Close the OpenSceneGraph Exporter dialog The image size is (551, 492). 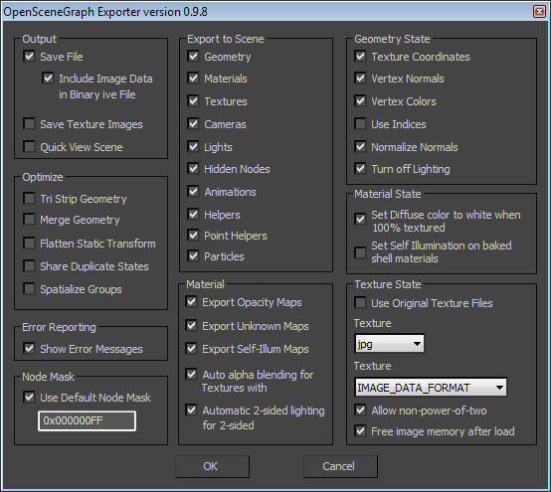pos(539,12)
